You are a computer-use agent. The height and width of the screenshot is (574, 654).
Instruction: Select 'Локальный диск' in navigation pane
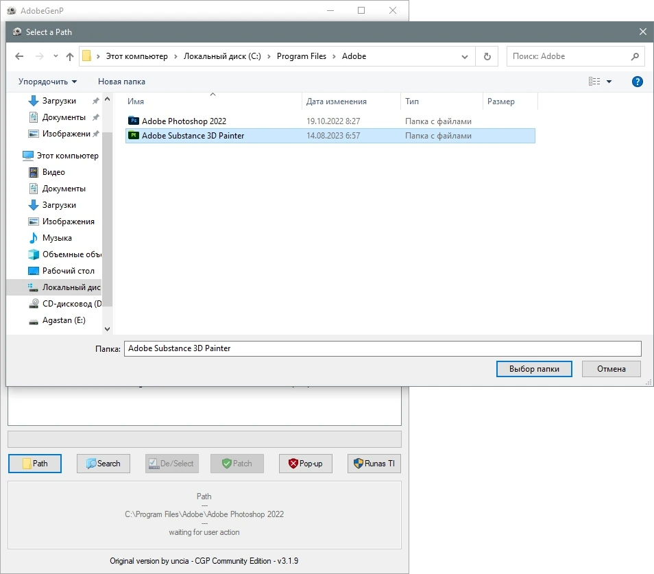tap(54, 287)
